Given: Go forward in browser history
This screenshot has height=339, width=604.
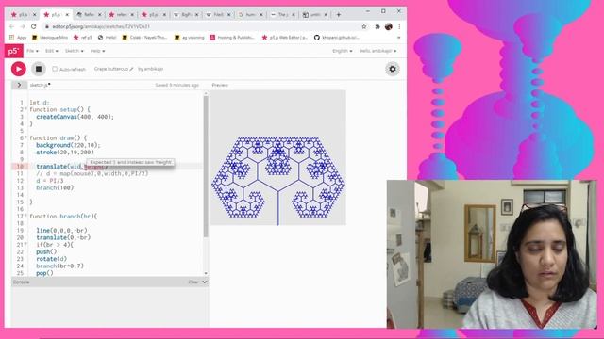Looking at the screenshot, I should 23,26.
